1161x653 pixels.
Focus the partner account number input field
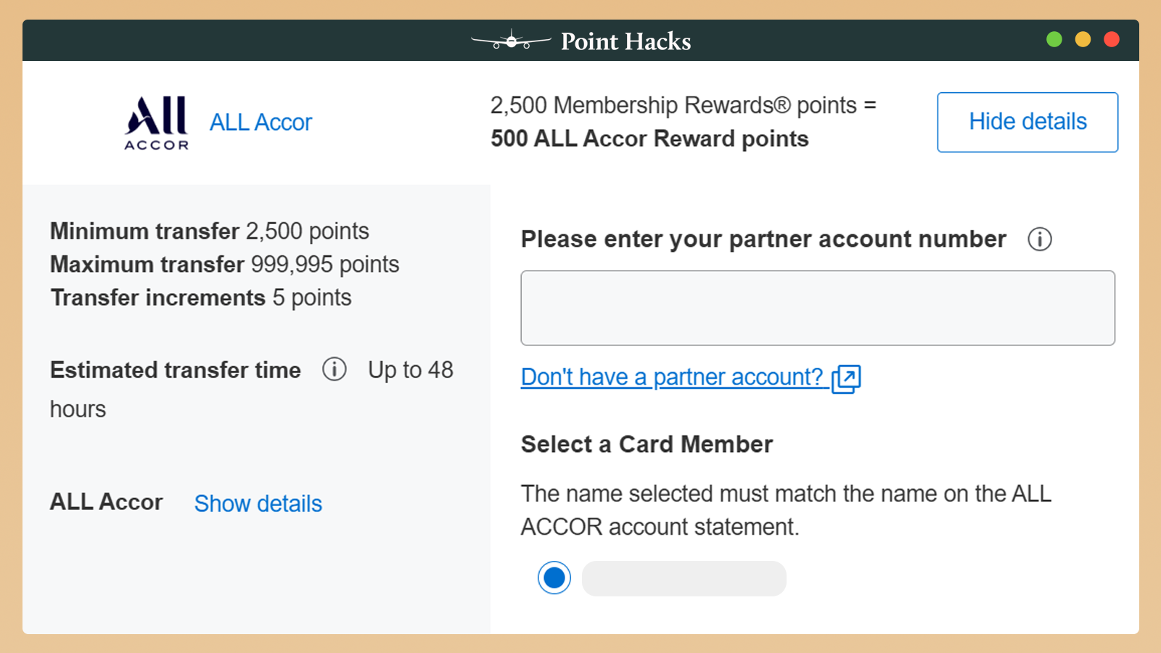point(817,308)
